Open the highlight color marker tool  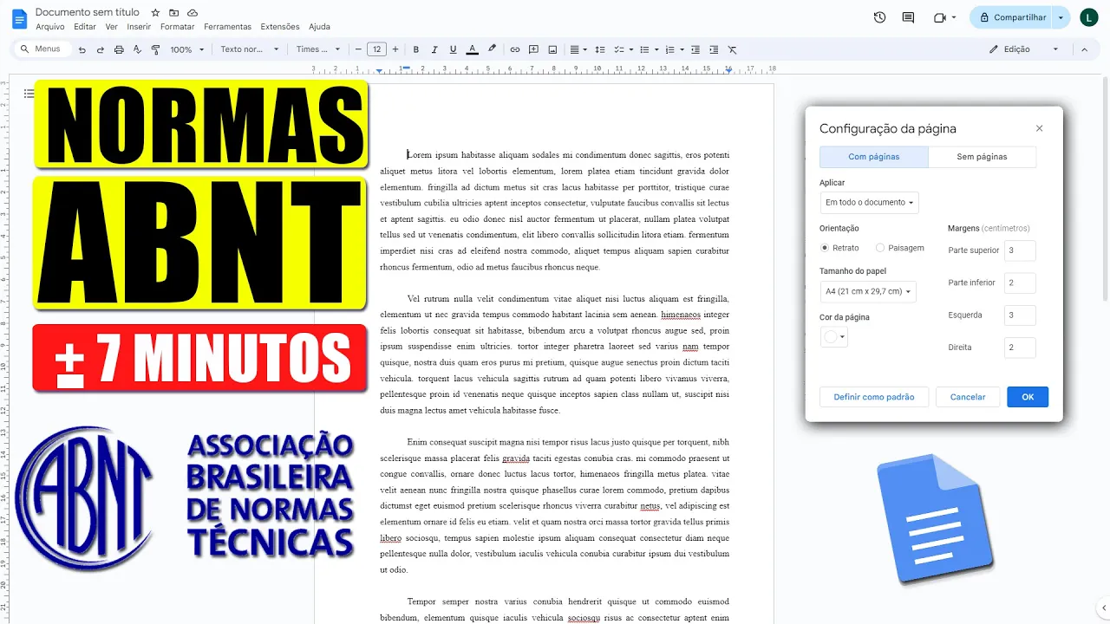pos(492,49)
